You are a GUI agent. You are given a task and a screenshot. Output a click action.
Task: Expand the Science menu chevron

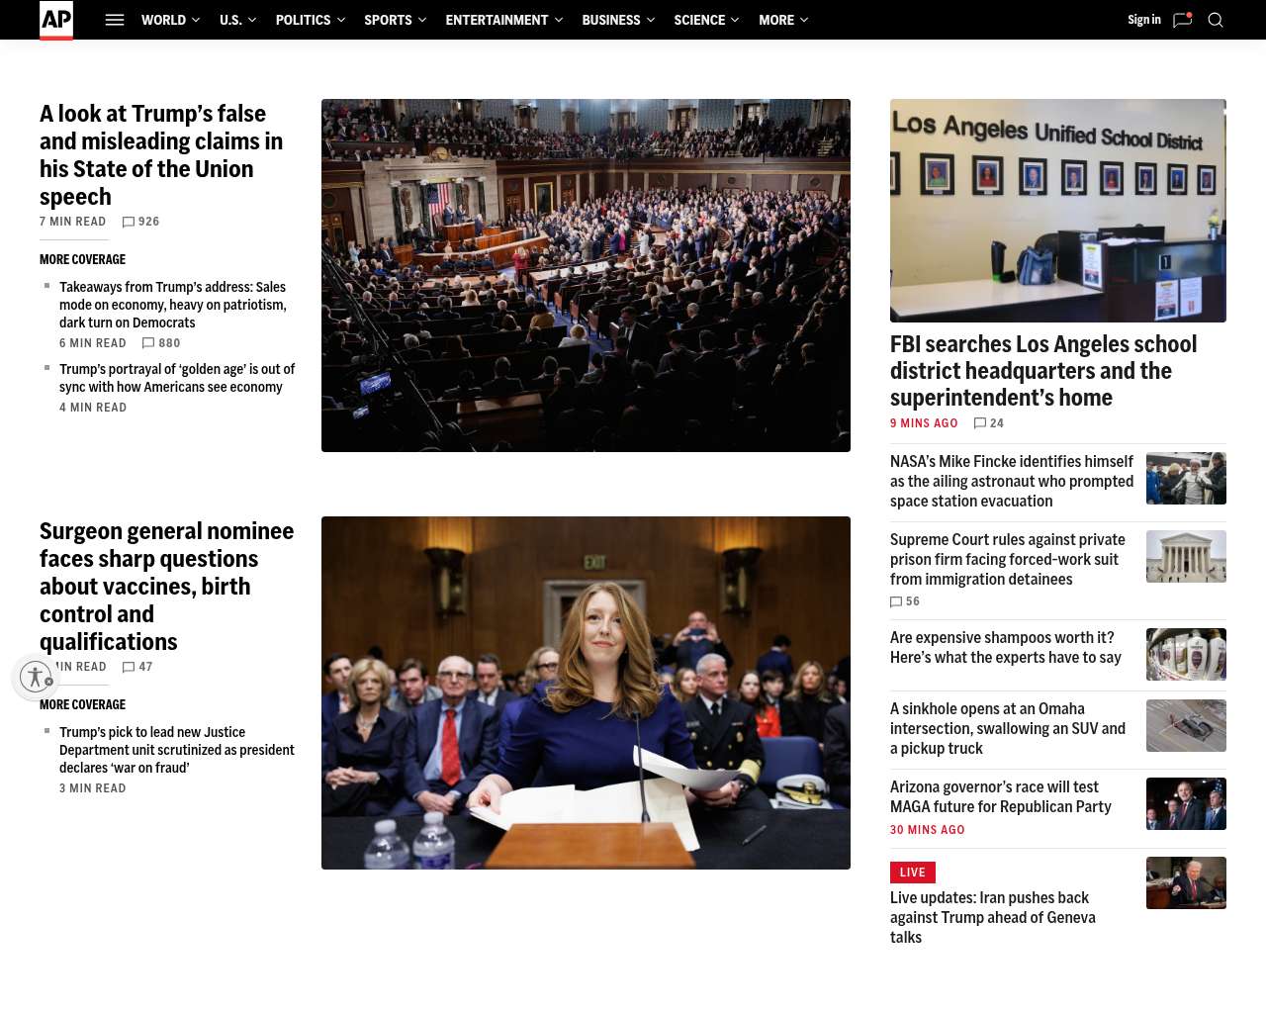(735, 20)
